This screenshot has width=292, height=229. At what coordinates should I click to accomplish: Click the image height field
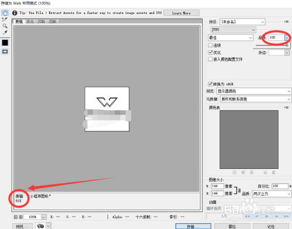(217, 193)
